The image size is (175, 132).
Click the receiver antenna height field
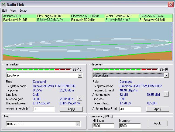point(130,109)
